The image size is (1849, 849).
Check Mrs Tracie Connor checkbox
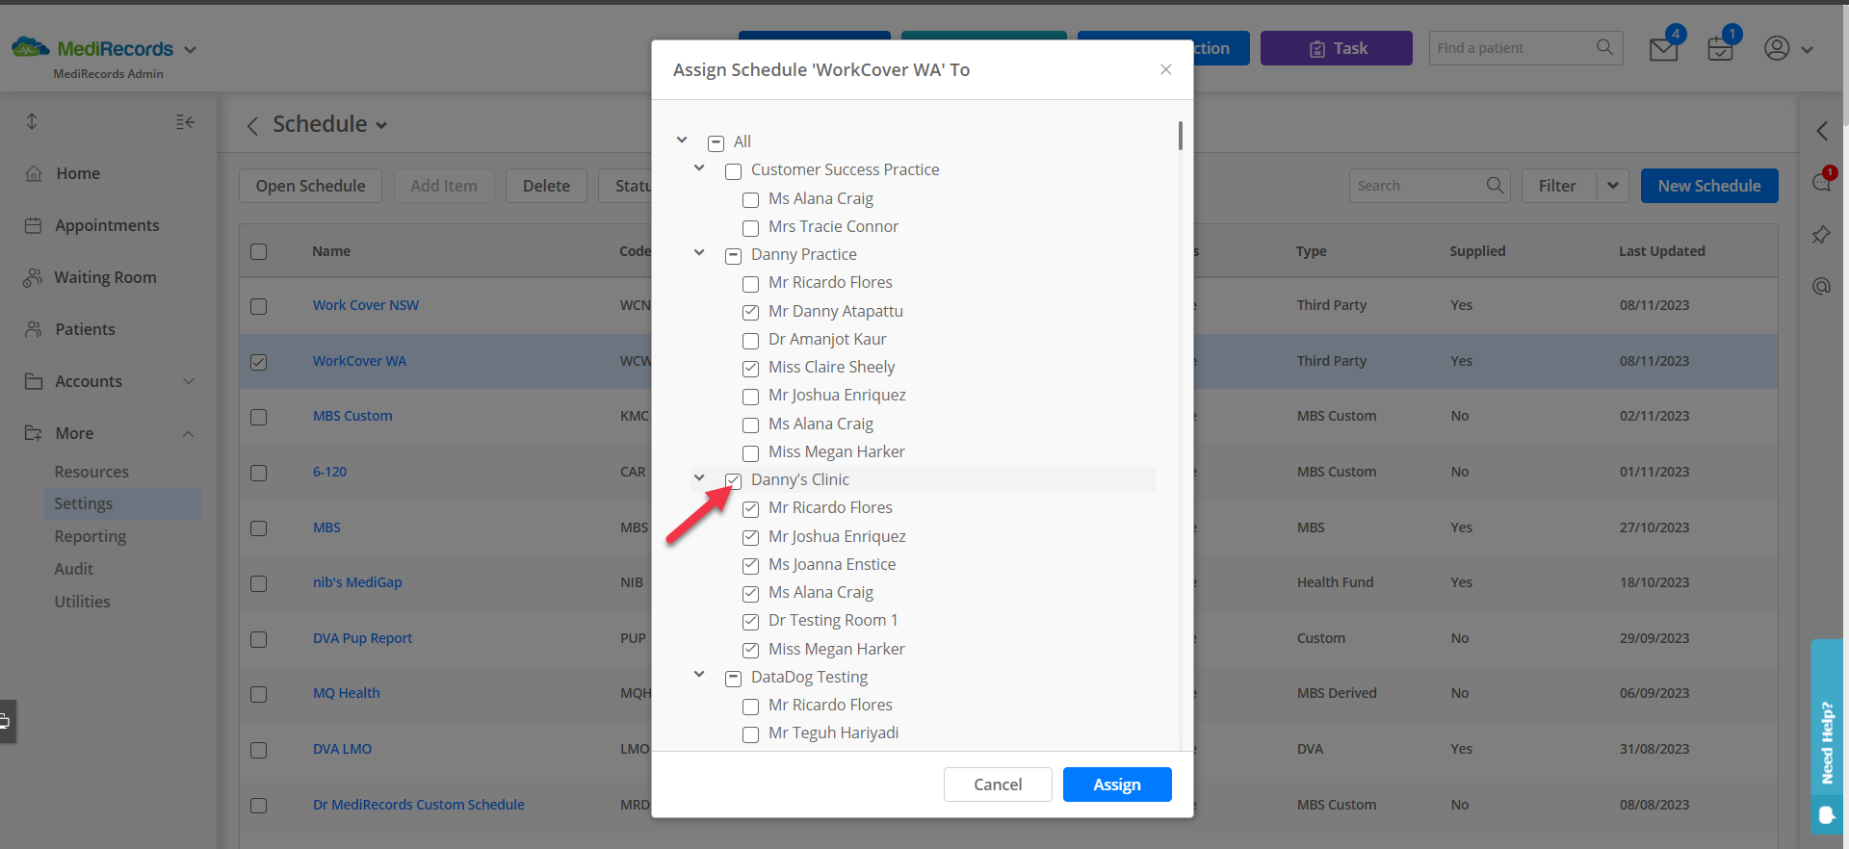click(x=750, y=228)
